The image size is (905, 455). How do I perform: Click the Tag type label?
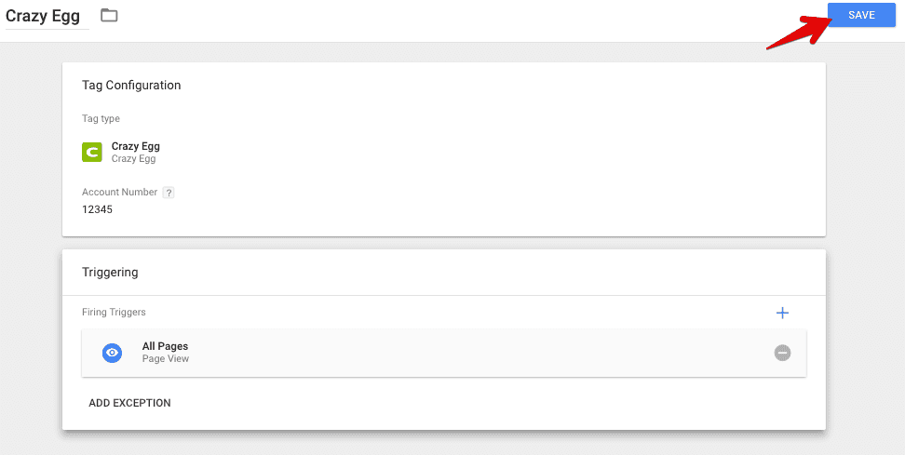(101, 119)
